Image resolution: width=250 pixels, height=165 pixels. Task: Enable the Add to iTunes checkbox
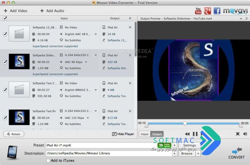pos(48,161)
